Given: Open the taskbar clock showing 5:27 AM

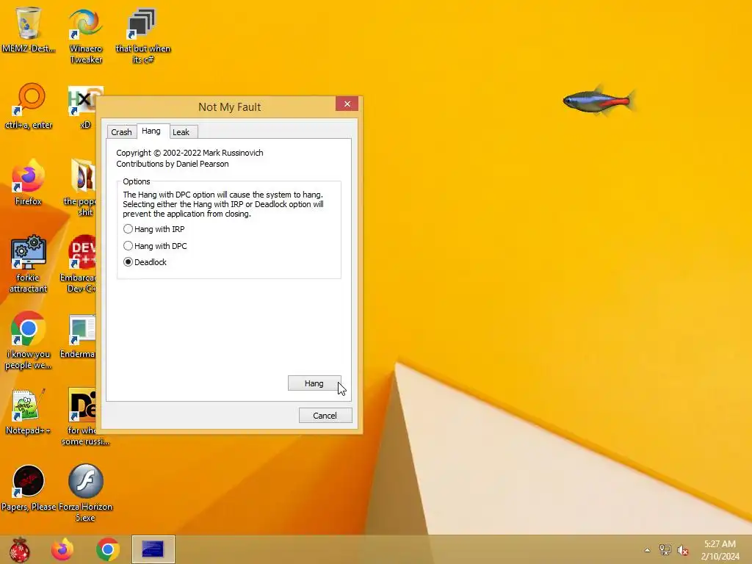Looking at the screenshot, I should 720,550.
